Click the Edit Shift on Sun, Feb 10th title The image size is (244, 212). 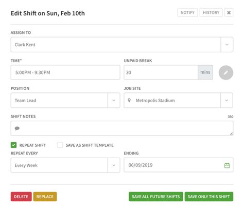(48, 13)
